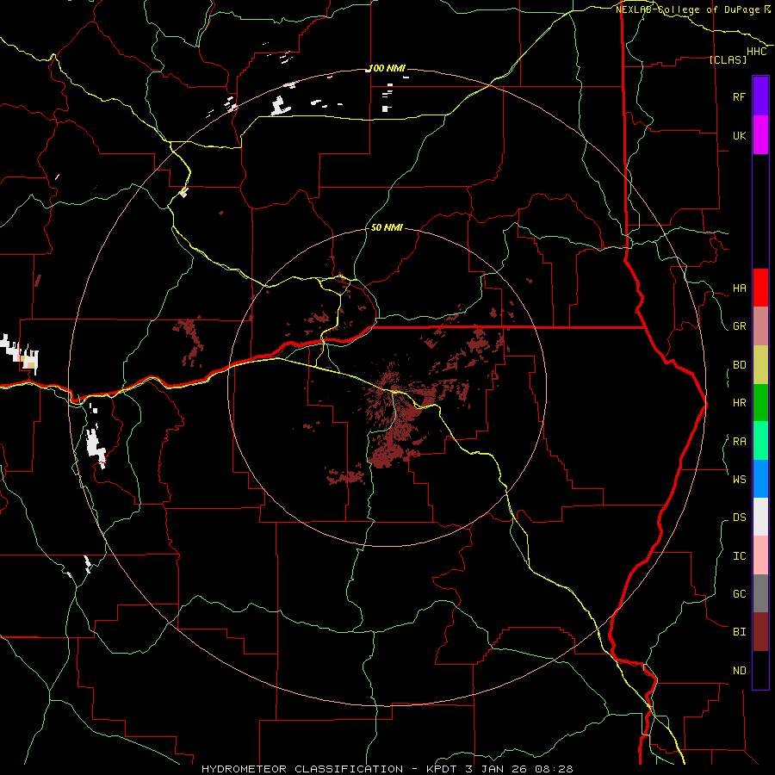Click the [CLAS] units label
This screenshot has width=775, height=775.
click(728, 59)
